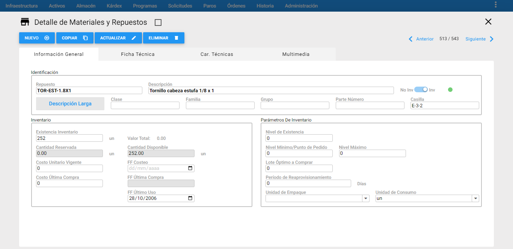Click the Grupo input field
This screenshot has height=249, width=513.
pyautogui.click(x=295, y=105)
